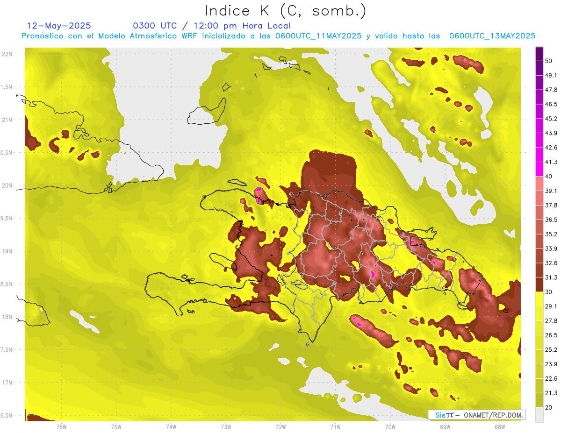Select the legend value "40"
The image size is (561, 433).
pyautogui.click(x=548, y=176)
